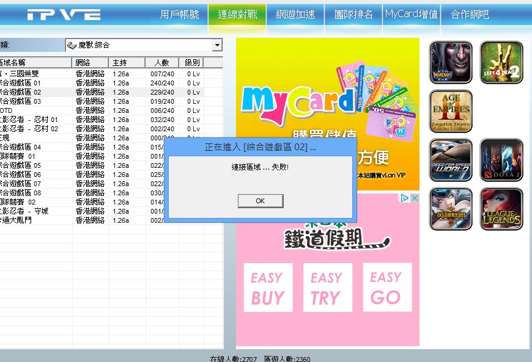Select the OTD room row

click(x=102, y=110)
